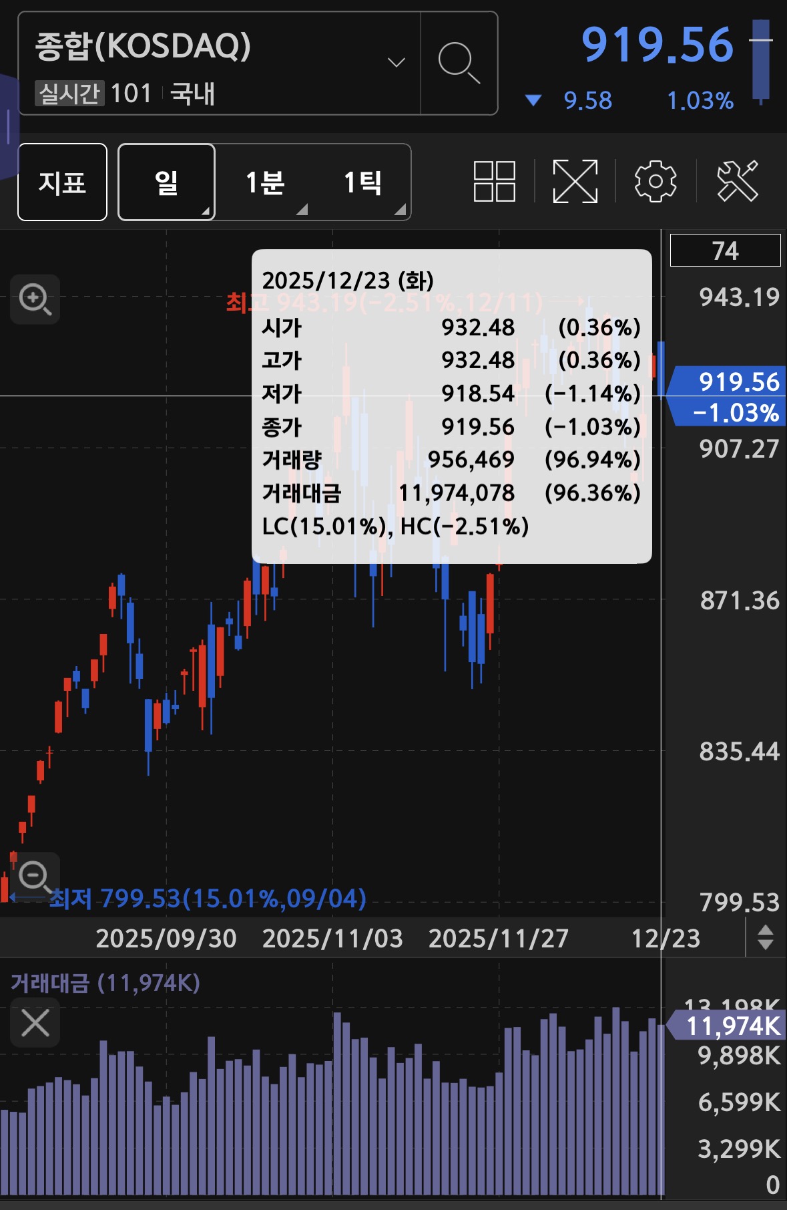Expand the 종합(KOSDAQ) symbol dropdown

[x=397, y=63]
